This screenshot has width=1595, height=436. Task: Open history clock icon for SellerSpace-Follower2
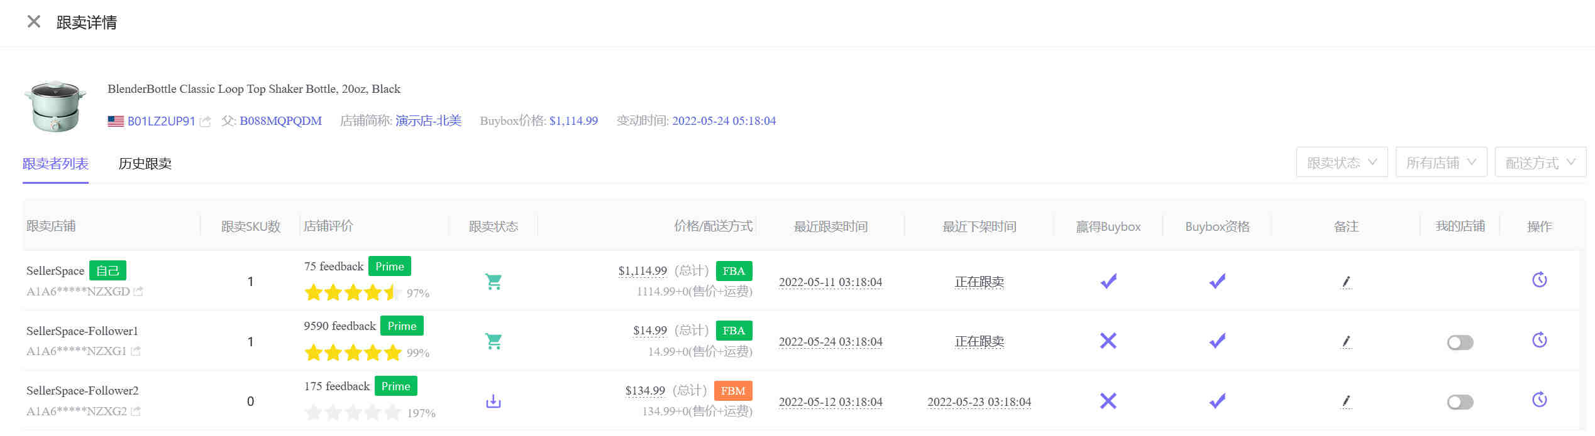pyautogui.click(x=1539, y=400)
